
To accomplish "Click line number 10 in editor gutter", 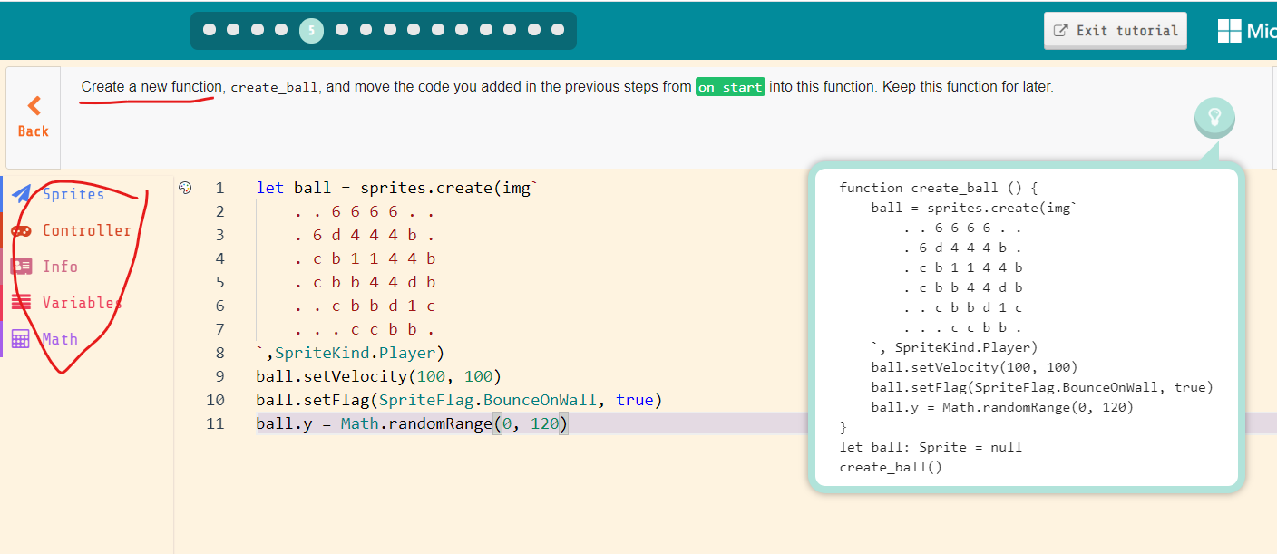I will pyautogui.click(x=216, y=399).
